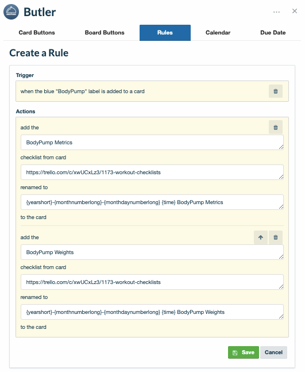Close the Butler dialog with the X
This screenshot has width=305, height=372.
click(295, 11)
